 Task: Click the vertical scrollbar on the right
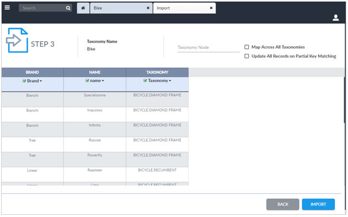click(344, 100)
